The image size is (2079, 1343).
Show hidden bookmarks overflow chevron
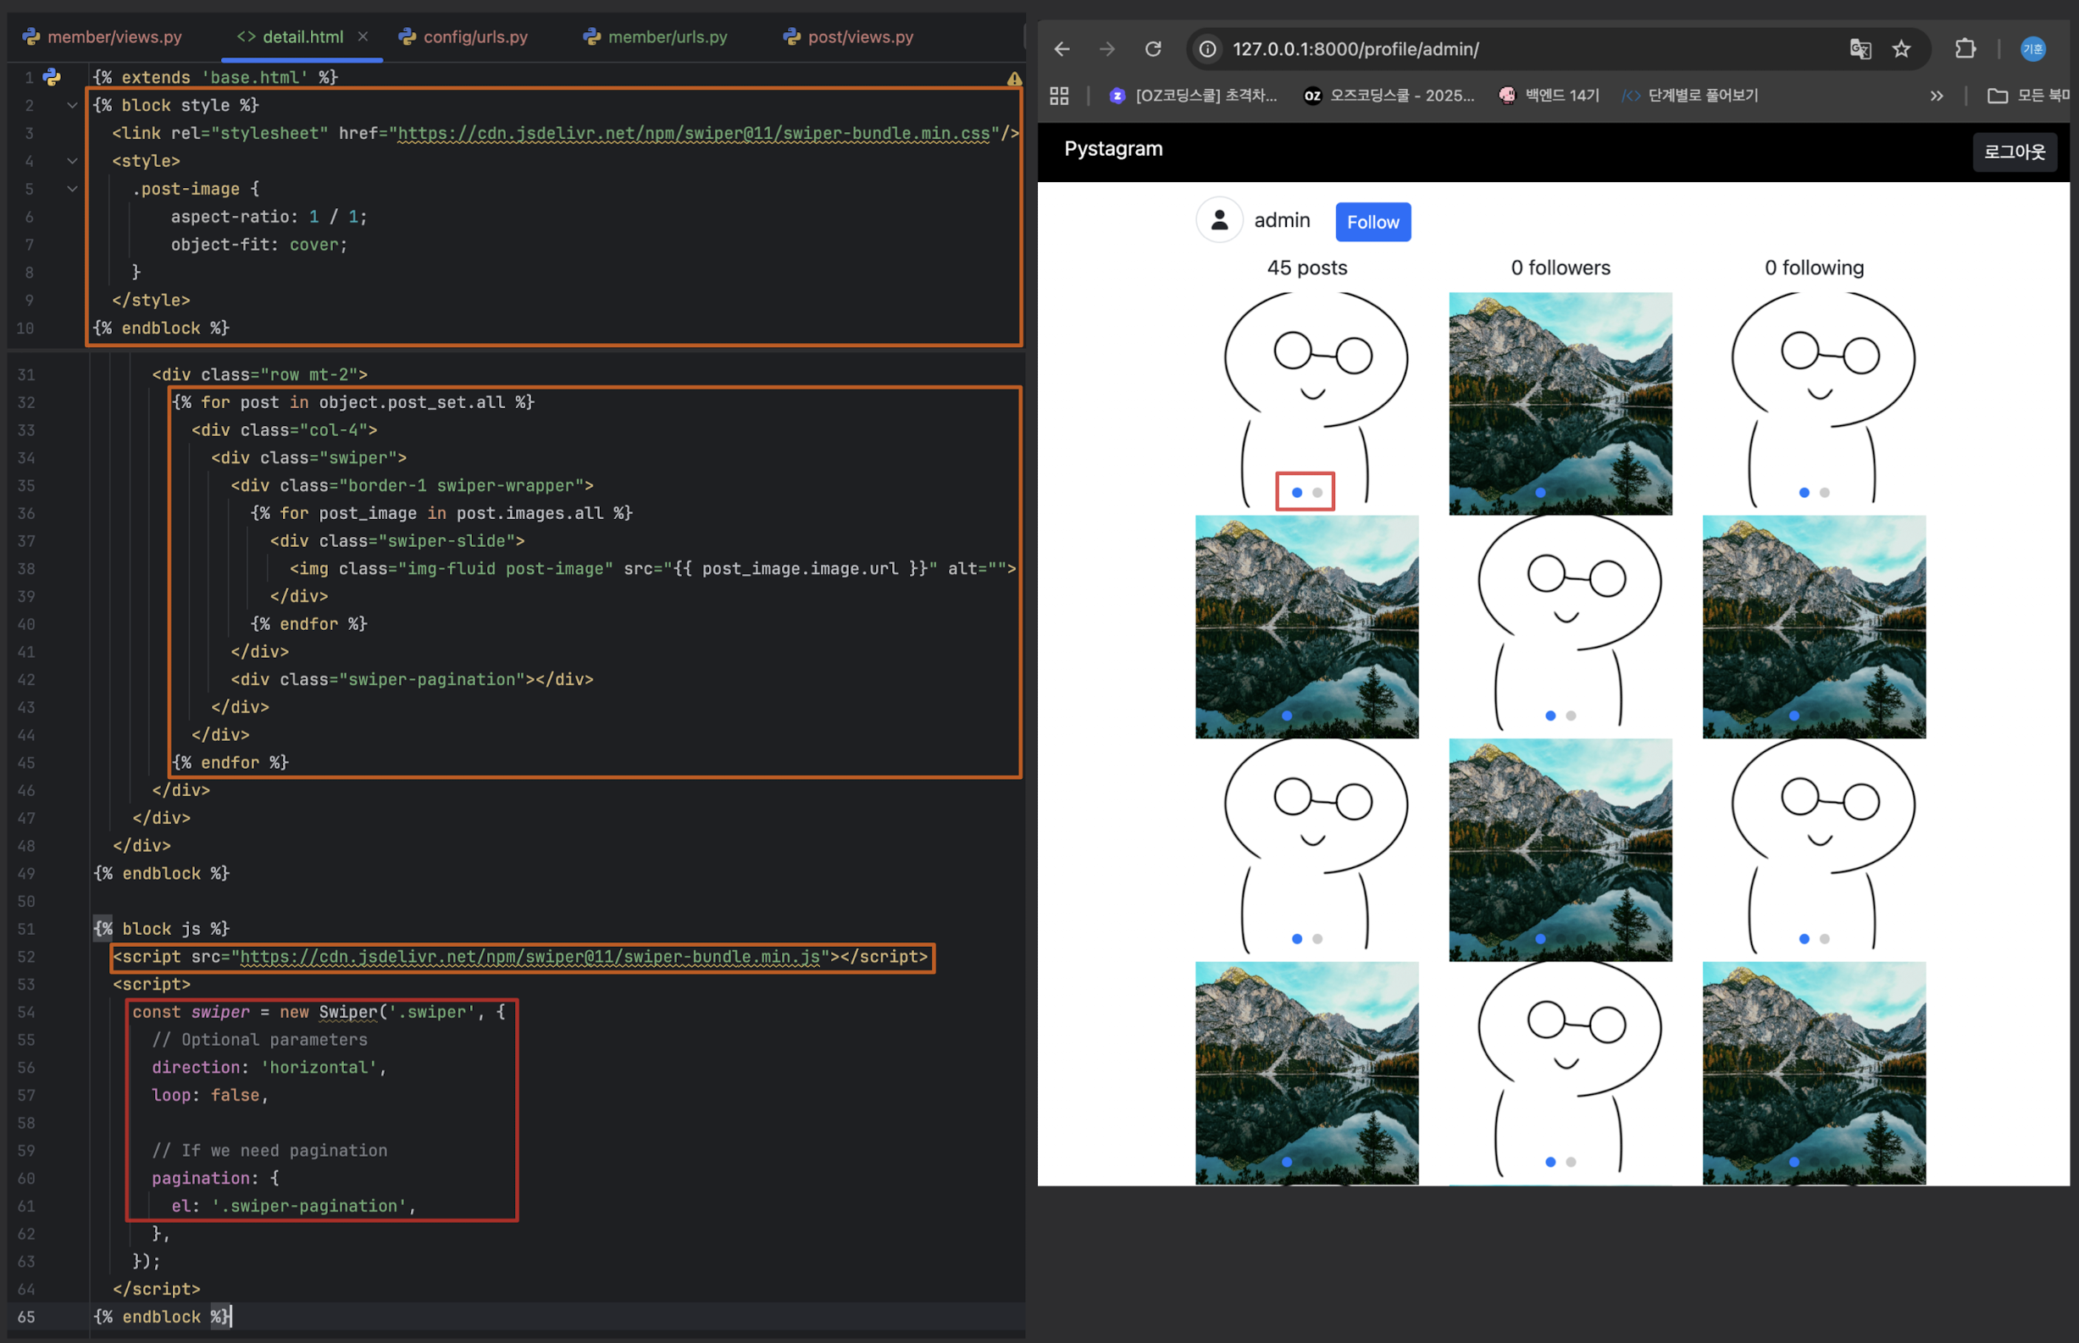[x=1936, y=96]
